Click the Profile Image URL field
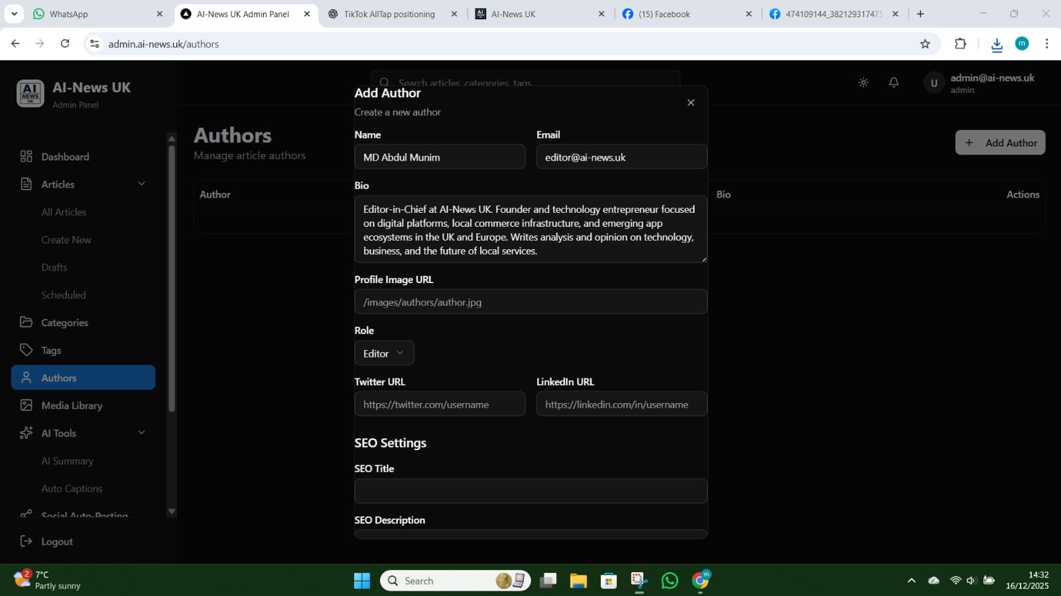 coord(530,302)
